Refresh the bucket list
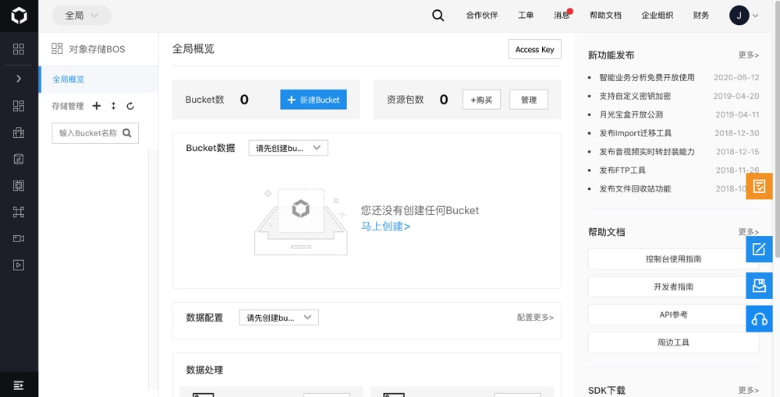780x397 pixels. point(130,106)
